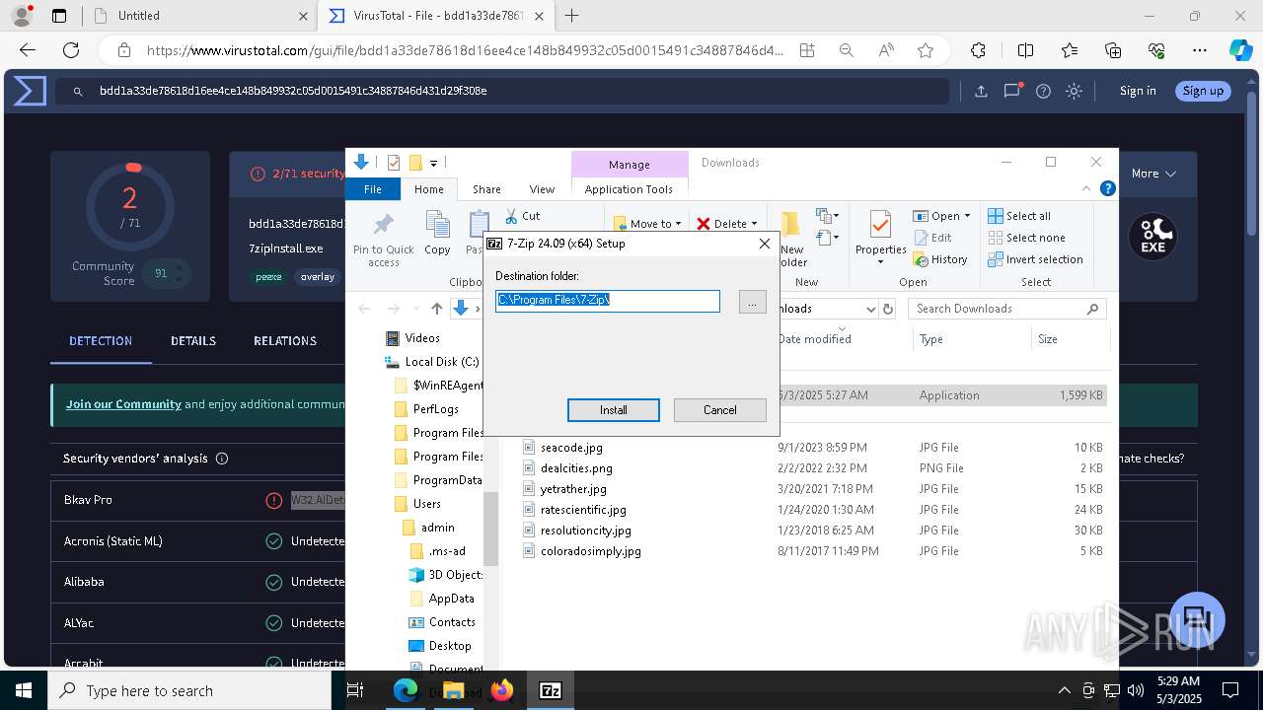Click Install in 7-Zip Setup dialog

(x=613, y=410)
